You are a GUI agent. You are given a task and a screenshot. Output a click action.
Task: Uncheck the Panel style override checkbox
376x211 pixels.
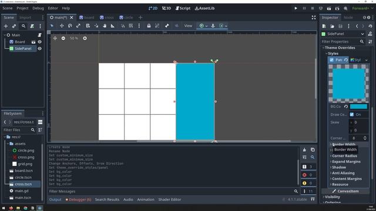click(331, 60)
